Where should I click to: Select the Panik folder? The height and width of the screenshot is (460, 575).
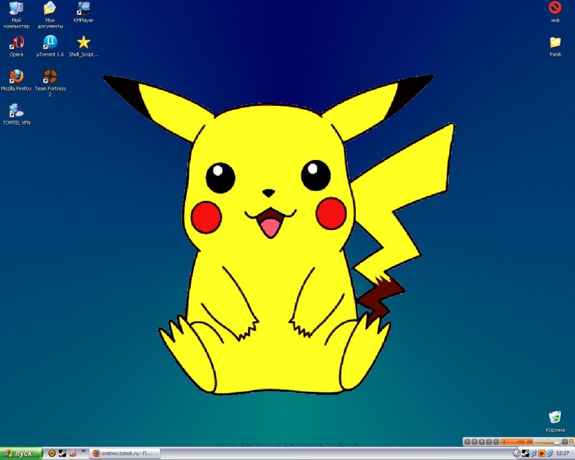pos(555,46)
